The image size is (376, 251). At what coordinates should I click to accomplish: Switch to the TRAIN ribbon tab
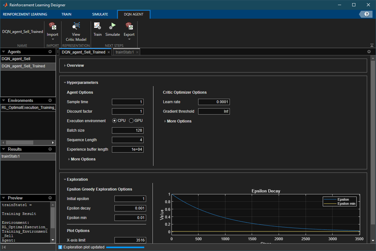point(66,14)
